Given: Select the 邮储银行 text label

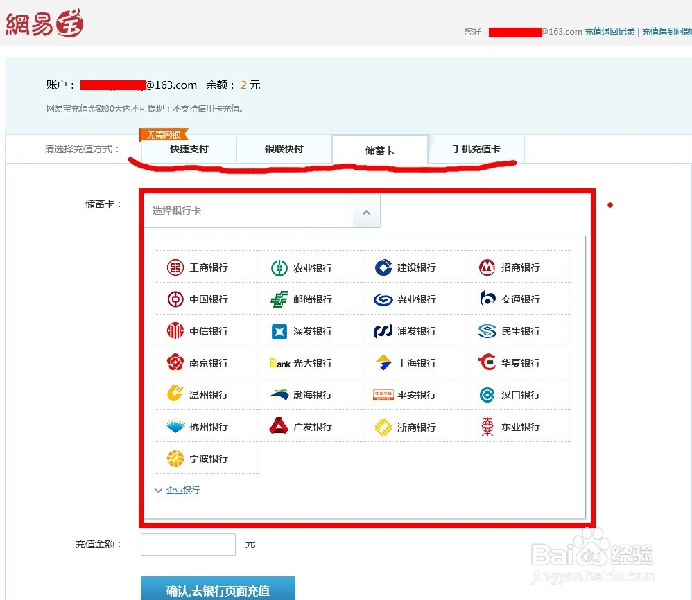Looking at the screenshot, I should [x=313, y=299].
